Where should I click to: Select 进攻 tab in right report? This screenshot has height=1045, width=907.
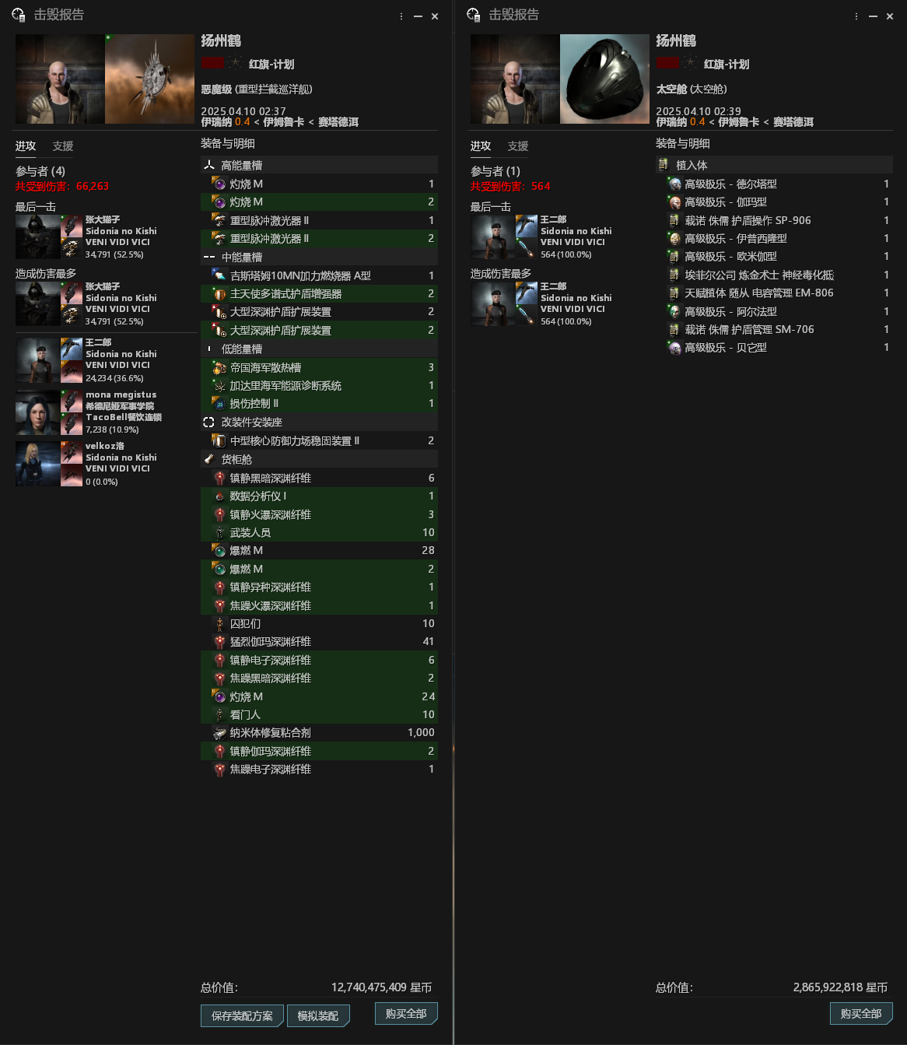481,146
